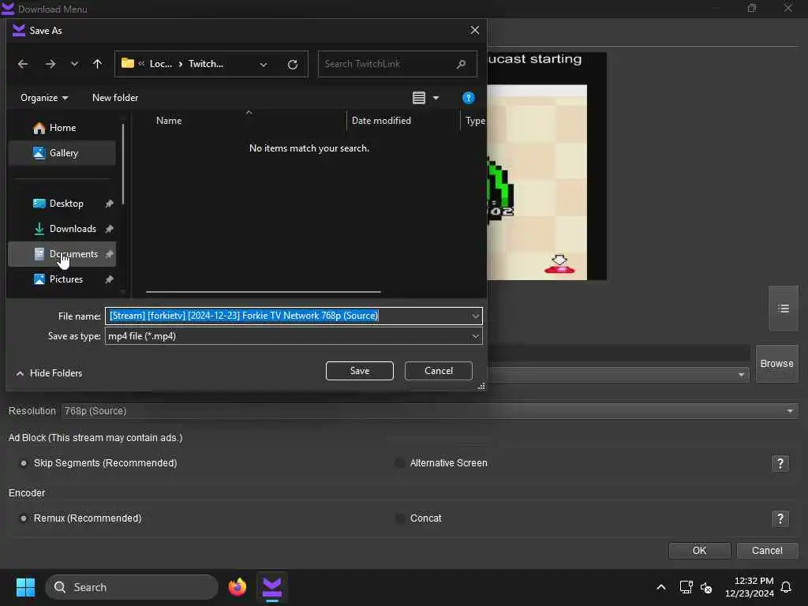Select Home in navigation pane

click(x=62, y=128)
